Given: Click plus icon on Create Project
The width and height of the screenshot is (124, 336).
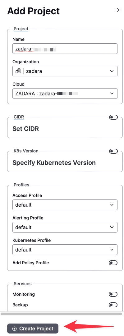Looking at the screenshot, I should pos(14,329).
